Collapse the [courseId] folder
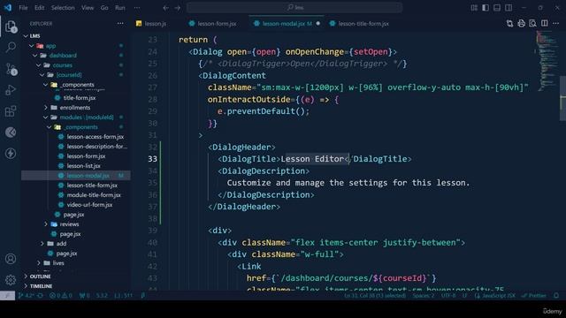Screen dimensions: 566x318 (x=42, y=75)
